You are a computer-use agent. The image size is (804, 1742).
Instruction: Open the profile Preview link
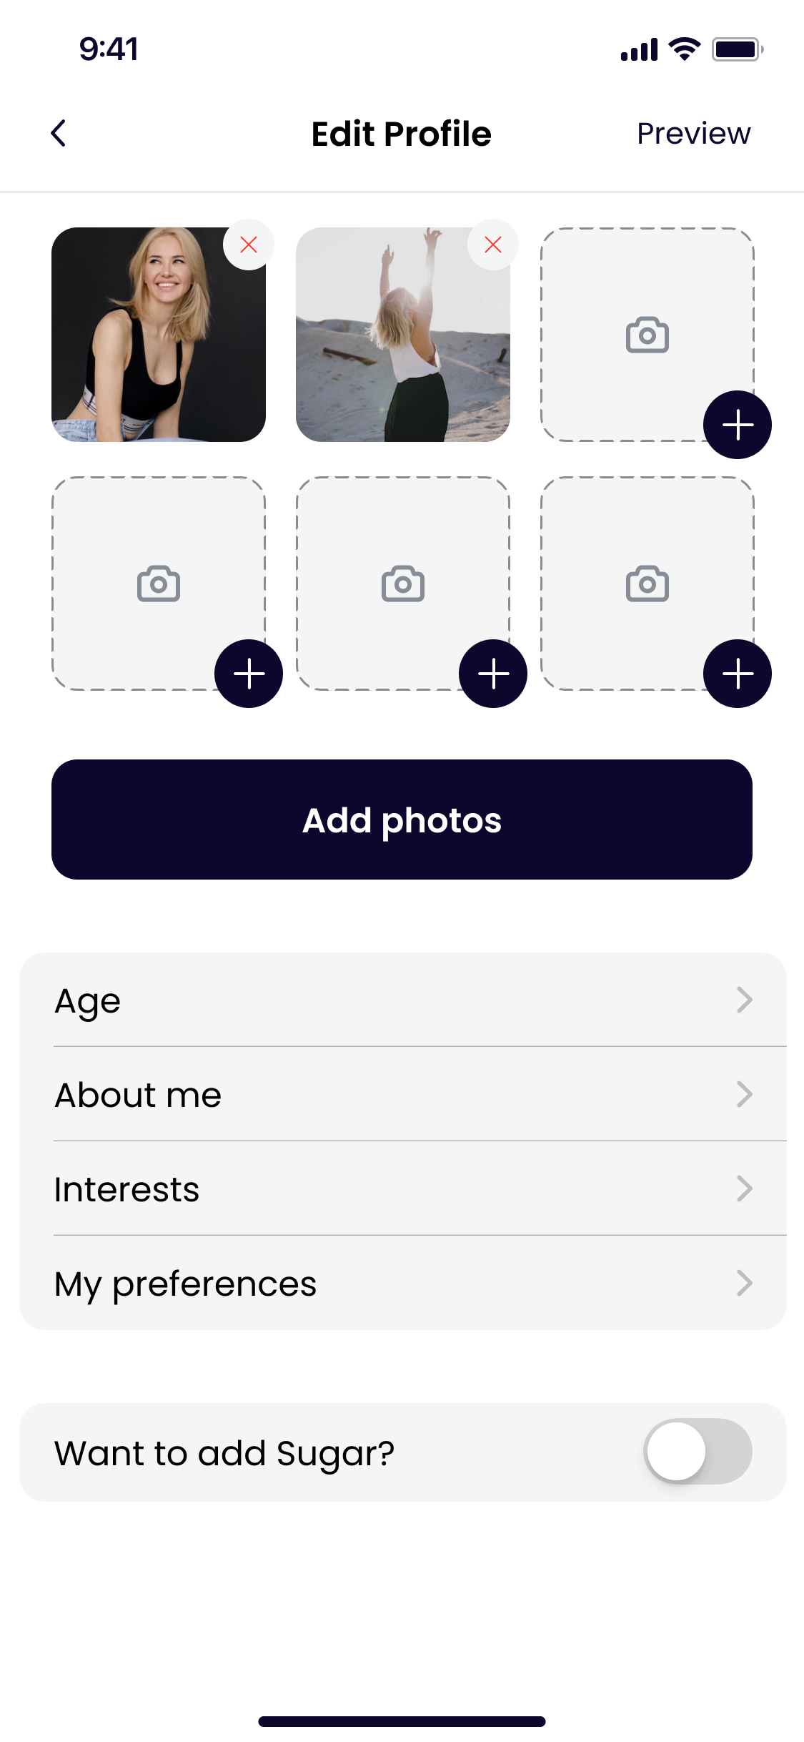[x=693, y=134]
